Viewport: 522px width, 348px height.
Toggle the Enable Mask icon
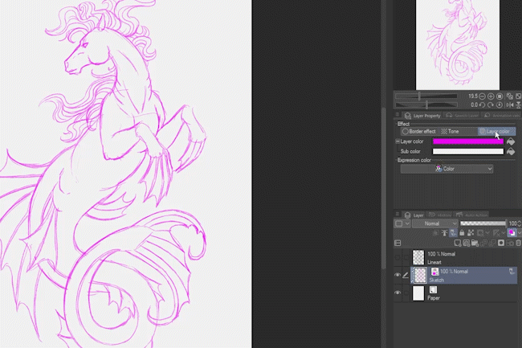(481, 233)
